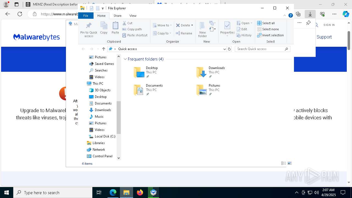Open Task View on taskbar
This screenshot has width=352, height=198.
[x=99, y=193]
